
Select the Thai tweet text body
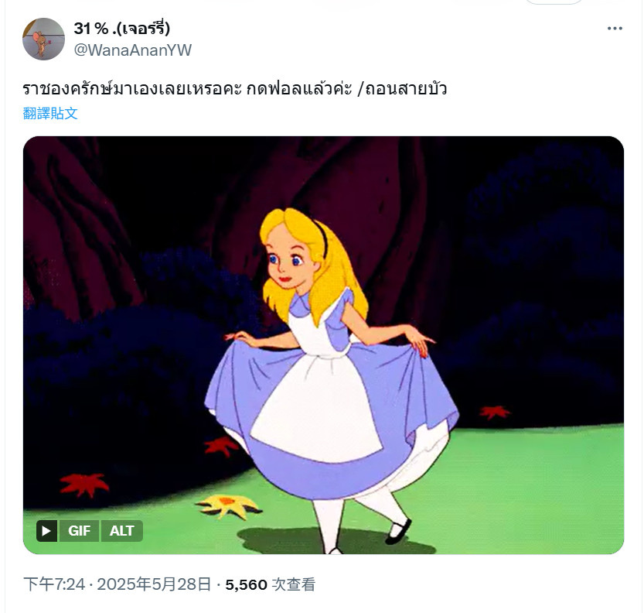234,88
